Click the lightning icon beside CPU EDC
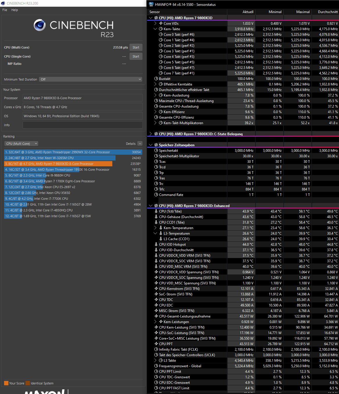This screenshot has height=394, width=339. click(x=156, y=305)
